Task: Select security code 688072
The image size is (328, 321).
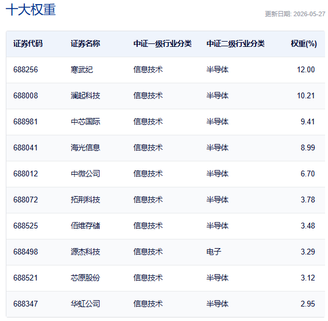Action: pos(25,200)
